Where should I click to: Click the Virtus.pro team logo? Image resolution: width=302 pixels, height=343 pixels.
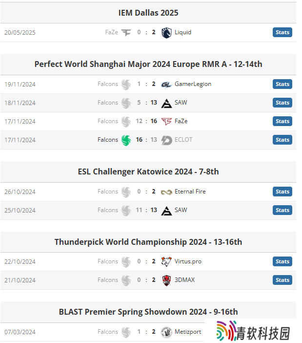tap(166, 262)
